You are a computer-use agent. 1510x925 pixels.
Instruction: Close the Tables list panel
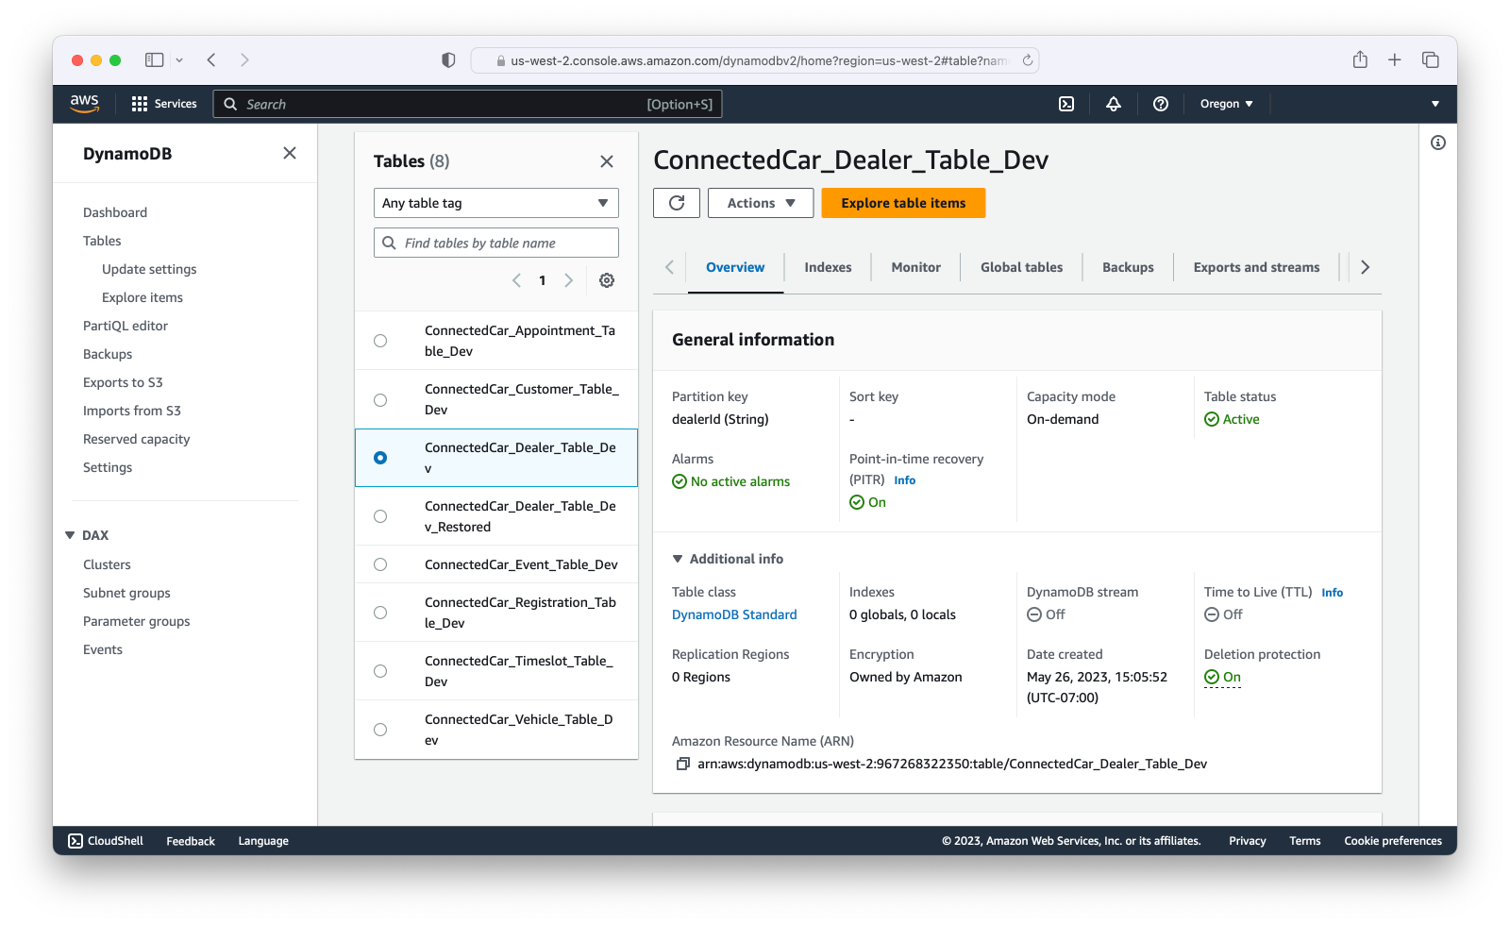[607, 161]
